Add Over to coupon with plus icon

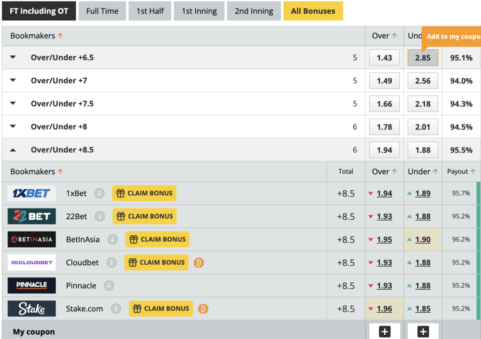point(385,331)
